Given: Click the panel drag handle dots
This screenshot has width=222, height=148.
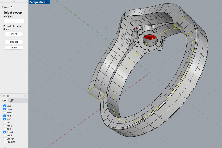Looking at the screenshot, I should 14,1.
